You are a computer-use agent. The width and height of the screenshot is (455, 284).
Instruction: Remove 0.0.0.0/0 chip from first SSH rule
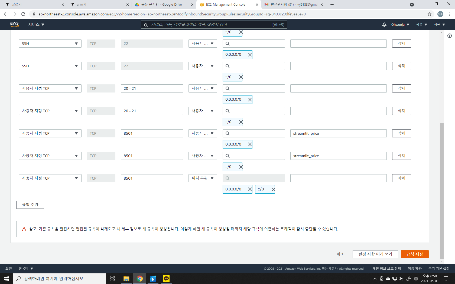pyautogui.click(x=250, y=55)
